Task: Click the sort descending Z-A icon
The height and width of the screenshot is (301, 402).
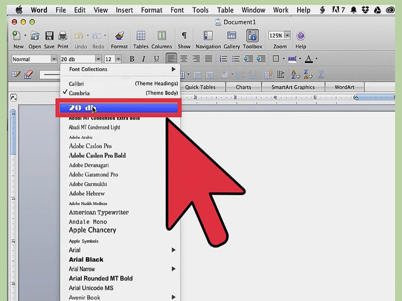Action: point(308,74)
